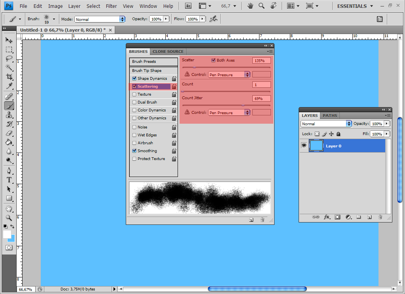This screenshot has height=294, width=405.
Task: Uncheck the Scattering option
Action: [134, 86]
